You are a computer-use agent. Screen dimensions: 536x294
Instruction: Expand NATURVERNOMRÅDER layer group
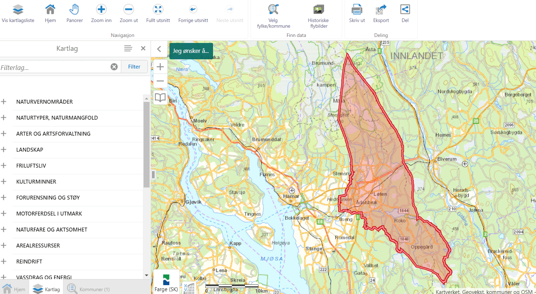click(x=4, y=102)
